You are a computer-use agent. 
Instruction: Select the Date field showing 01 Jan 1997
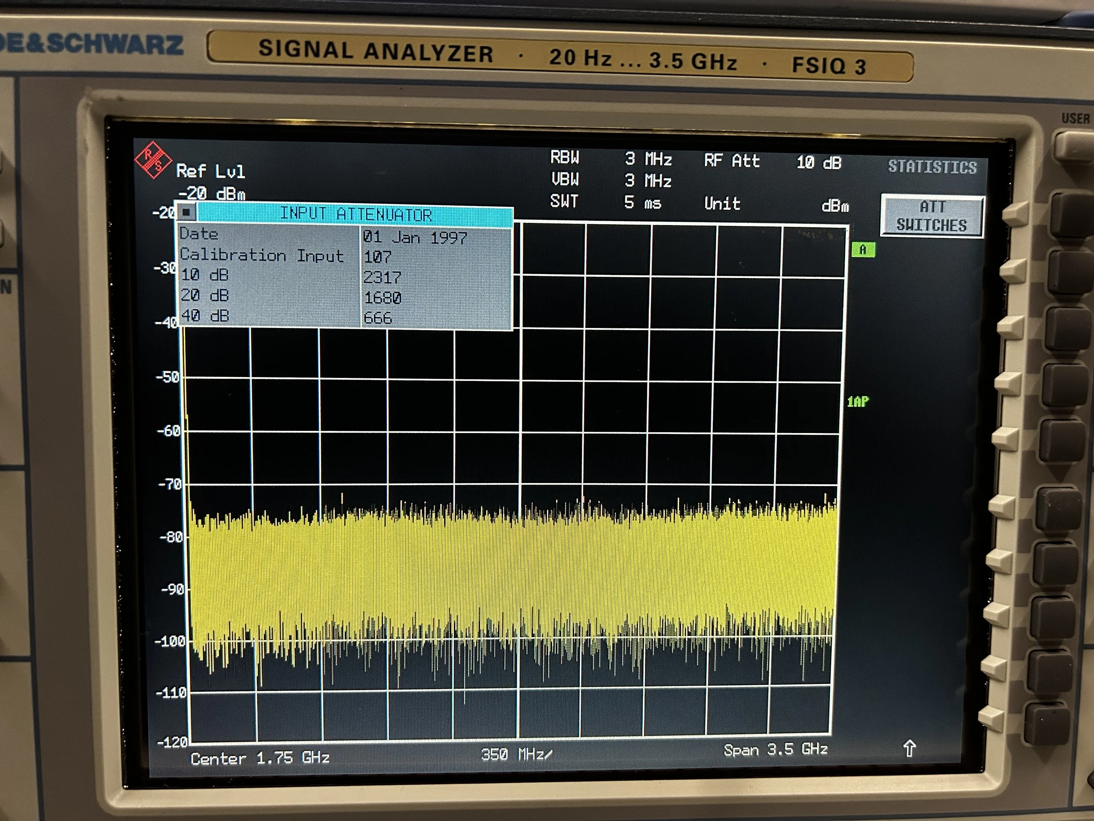click(415, 236)
